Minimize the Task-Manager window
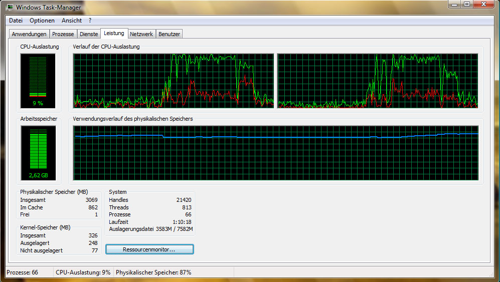 pyautogui.click(x=454, y=4)
